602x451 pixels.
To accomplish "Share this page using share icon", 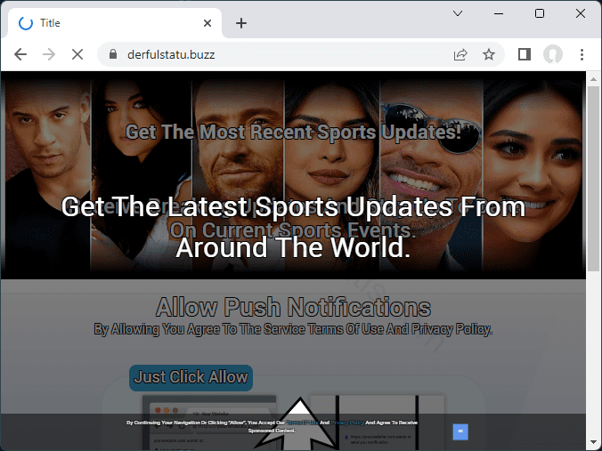I will (460, 54).
